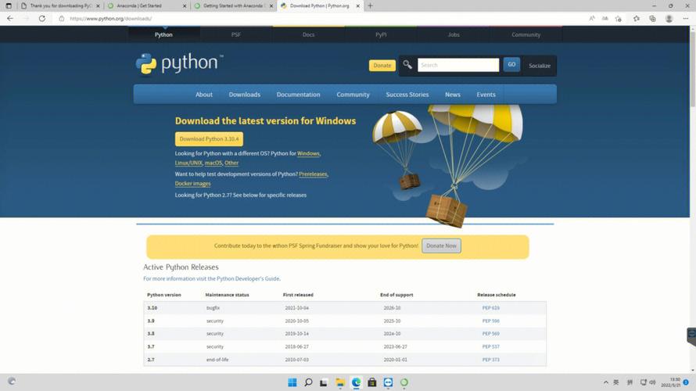Screen dimensions: 696x391
Task: Open the Edge profile avatar
Action: 669,19
